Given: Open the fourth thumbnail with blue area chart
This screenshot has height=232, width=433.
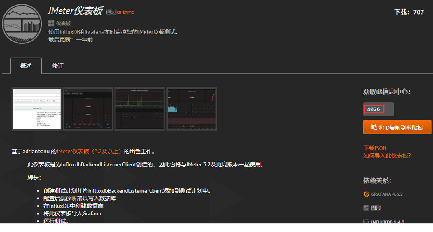Looking at the screenshot, I should tap(191, 109).
